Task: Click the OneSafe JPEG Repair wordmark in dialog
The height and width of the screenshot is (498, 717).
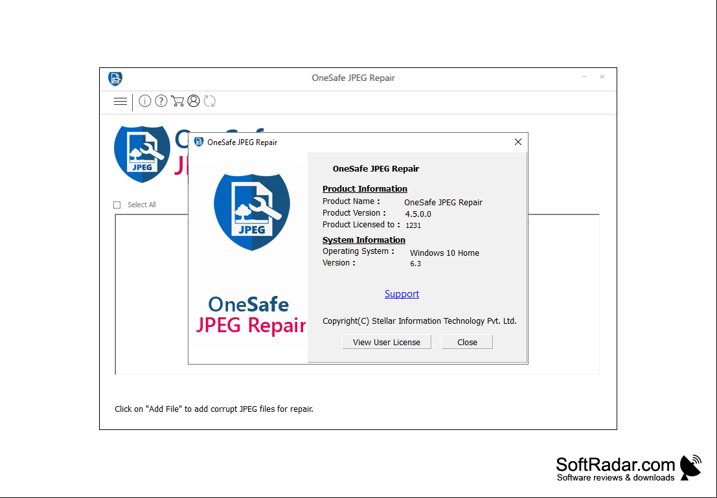Action: coord(251,315)
